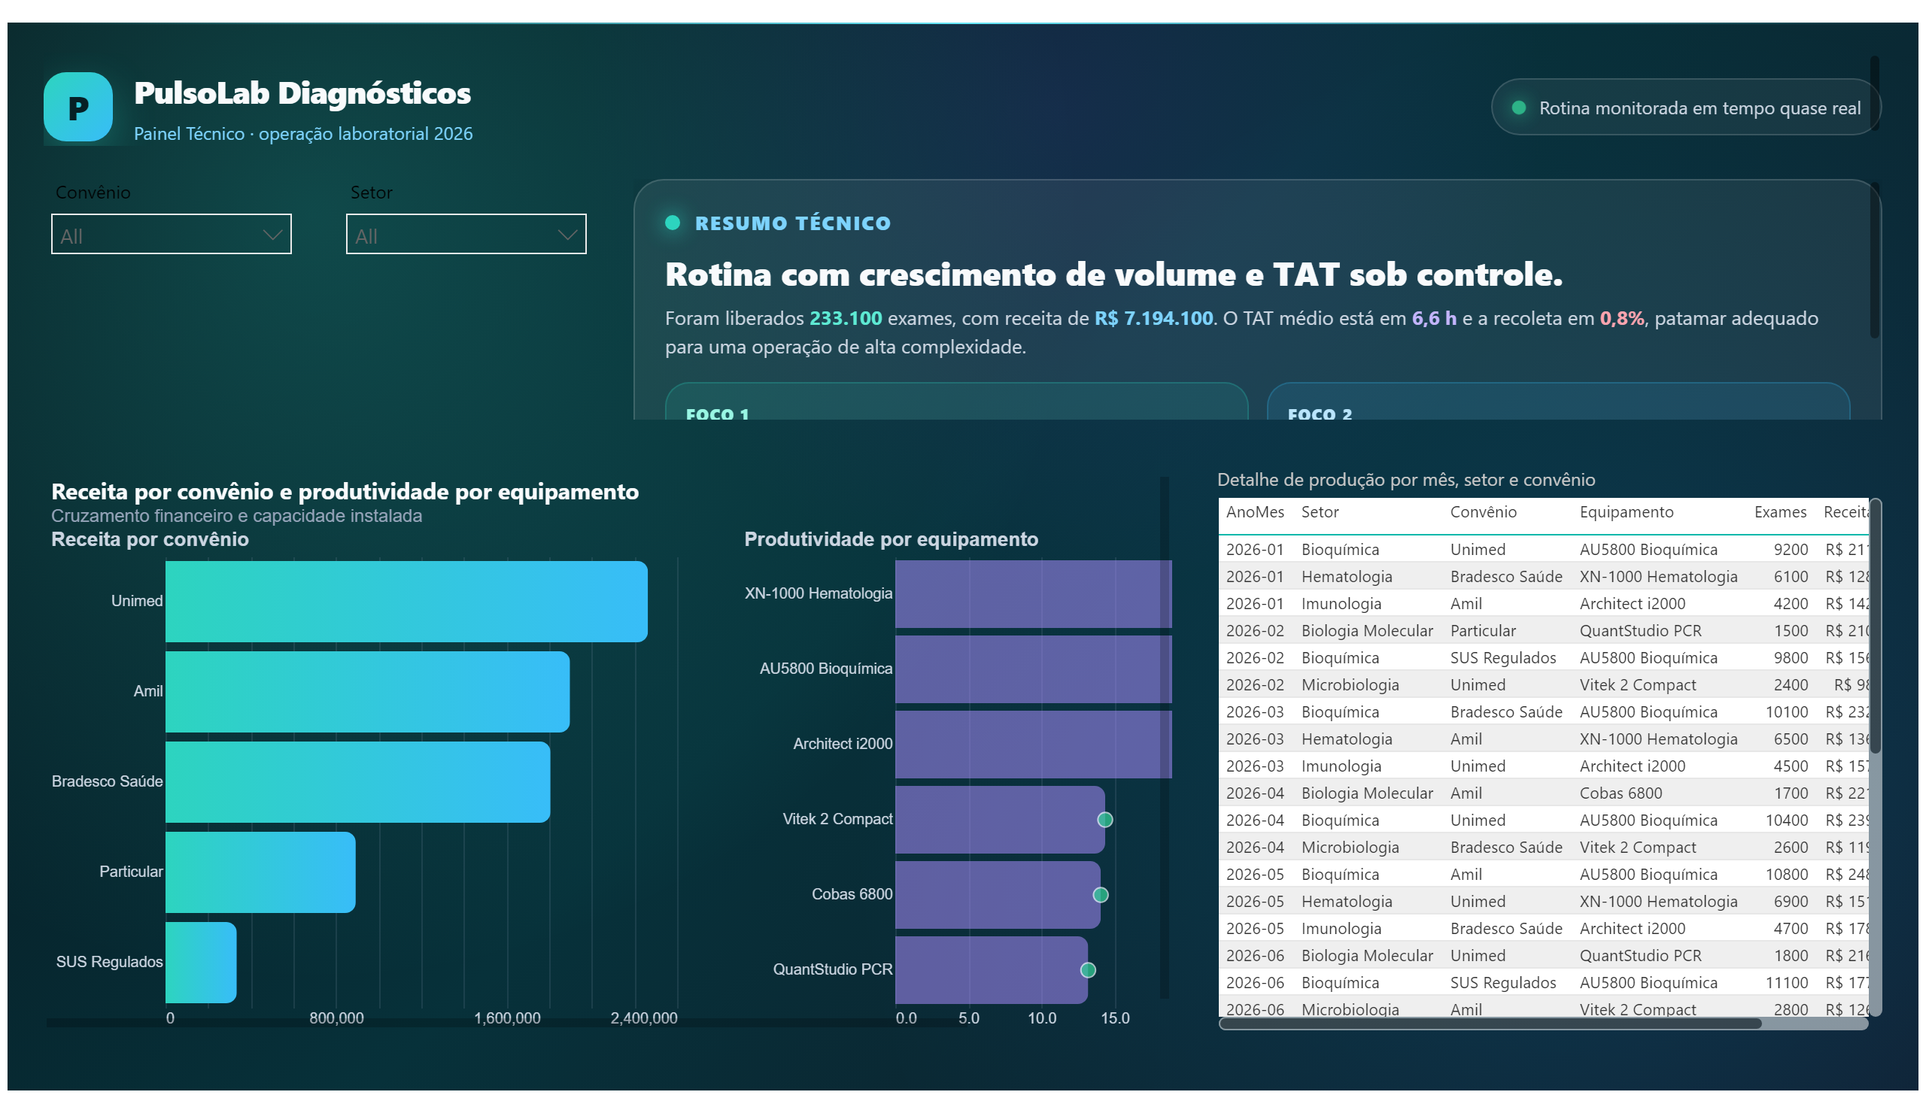The width and height of the screenshot is (1926, 1098).
Task: Click the summary card's vertical scrollbar
Action: (1874, 260)
